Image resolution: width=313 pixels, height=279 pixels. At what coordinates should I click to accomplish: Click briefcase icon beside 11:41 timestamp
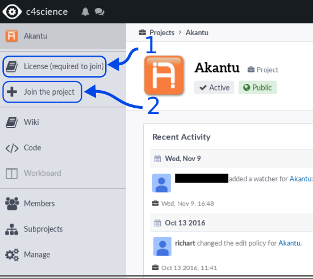tap(155, 268)
